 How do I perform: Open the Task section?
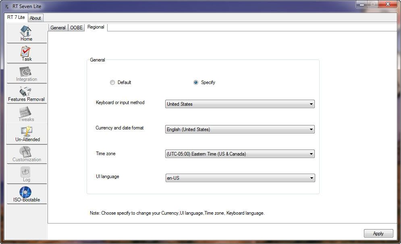point(27,53)
